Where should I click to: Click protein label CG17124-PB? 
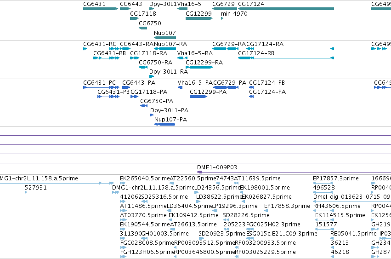tap(267, 83)
